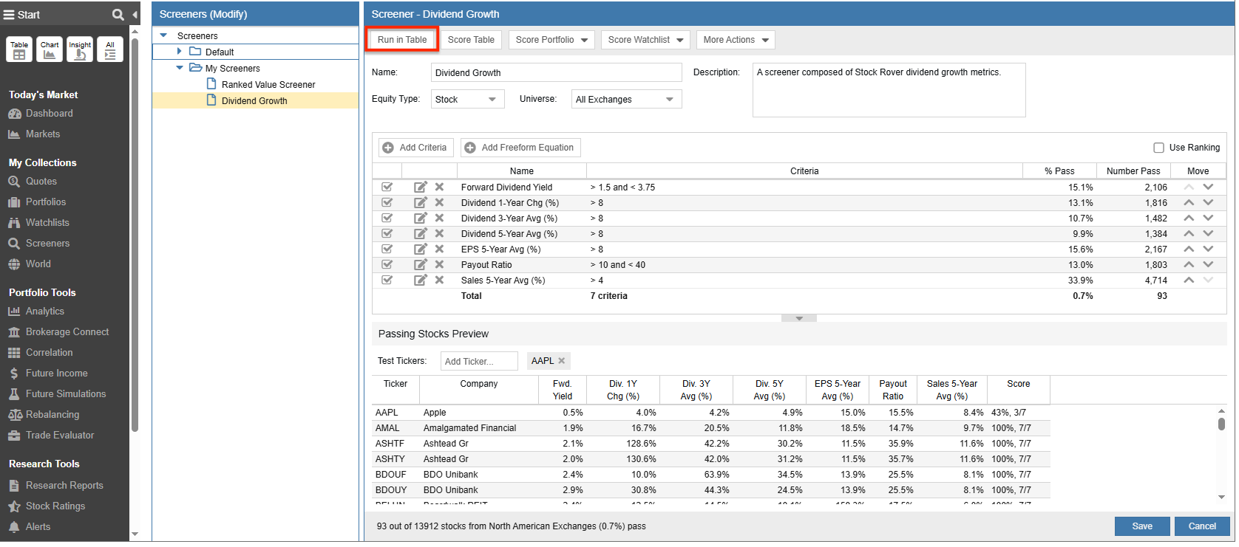Edit the Dividend 5-Year Avg criterion
The width and height of the screenshot is (1239, 547).
point(421,233)
